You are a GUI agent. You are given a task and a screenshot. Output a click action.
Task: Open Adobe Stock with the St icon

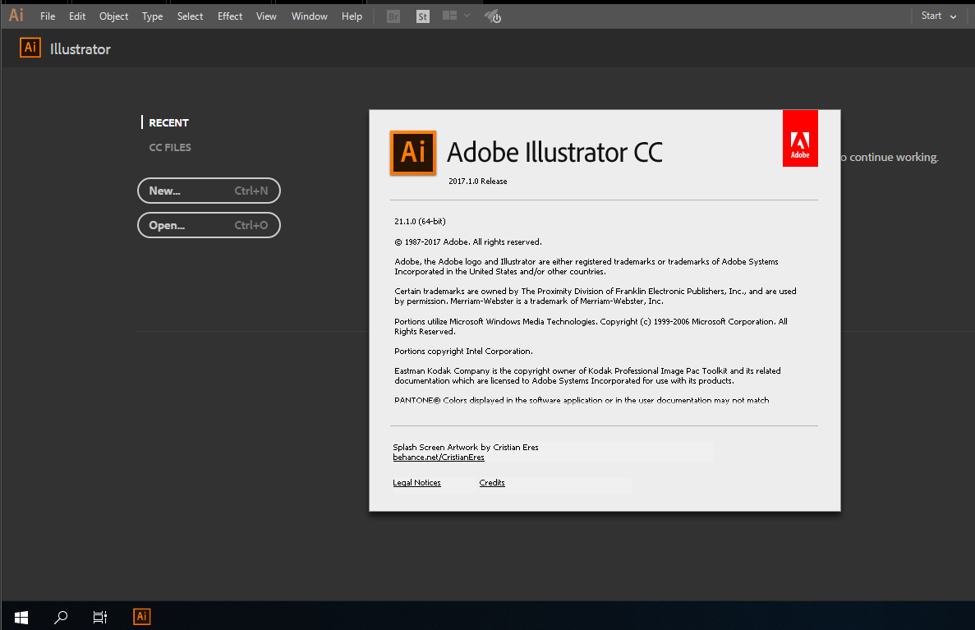coord(422,16)
